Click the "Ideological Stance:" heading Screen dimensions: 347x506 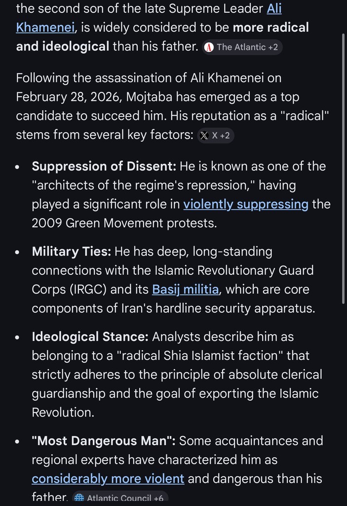(90, 337)
